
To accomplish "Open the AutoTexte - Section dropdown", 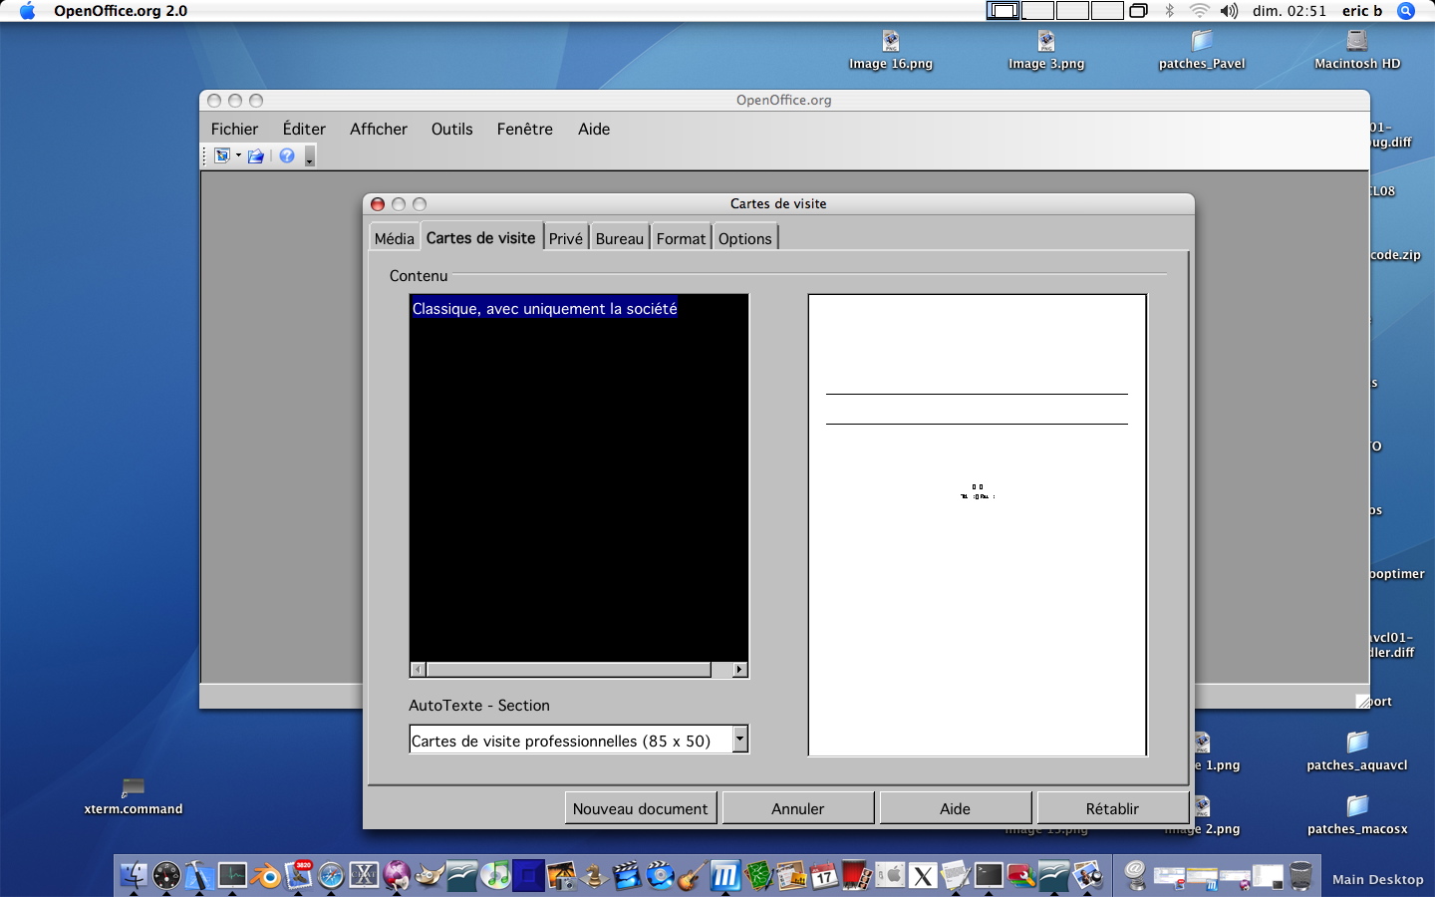I will tap(739, 739).
